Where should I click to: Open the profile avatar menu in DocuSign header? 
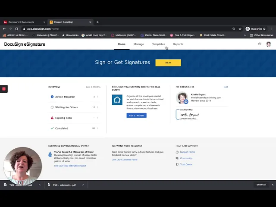pyautogui.click(x=268, y=44)
